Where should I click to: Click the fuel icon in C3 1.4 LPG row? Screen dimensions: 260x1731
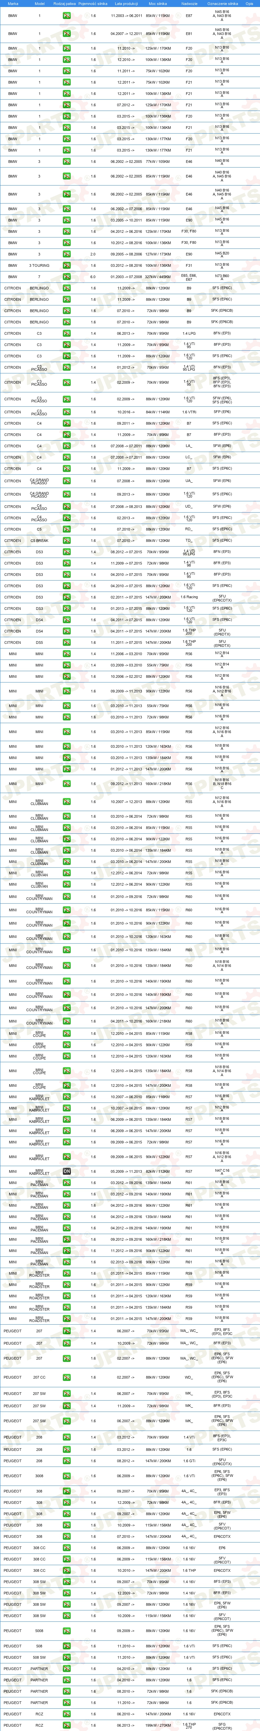coord(67,333)
